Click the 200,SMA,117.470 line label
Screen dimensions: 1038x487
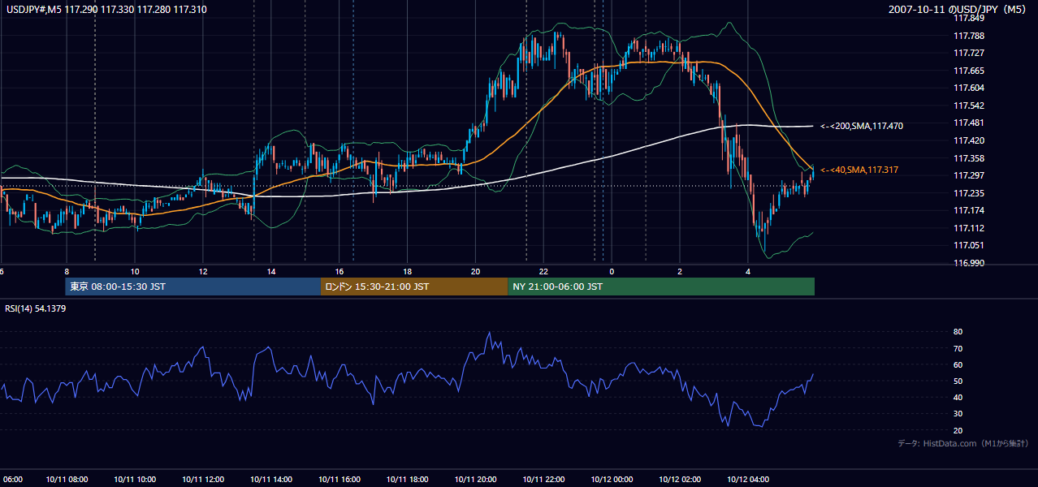(862, 126)
